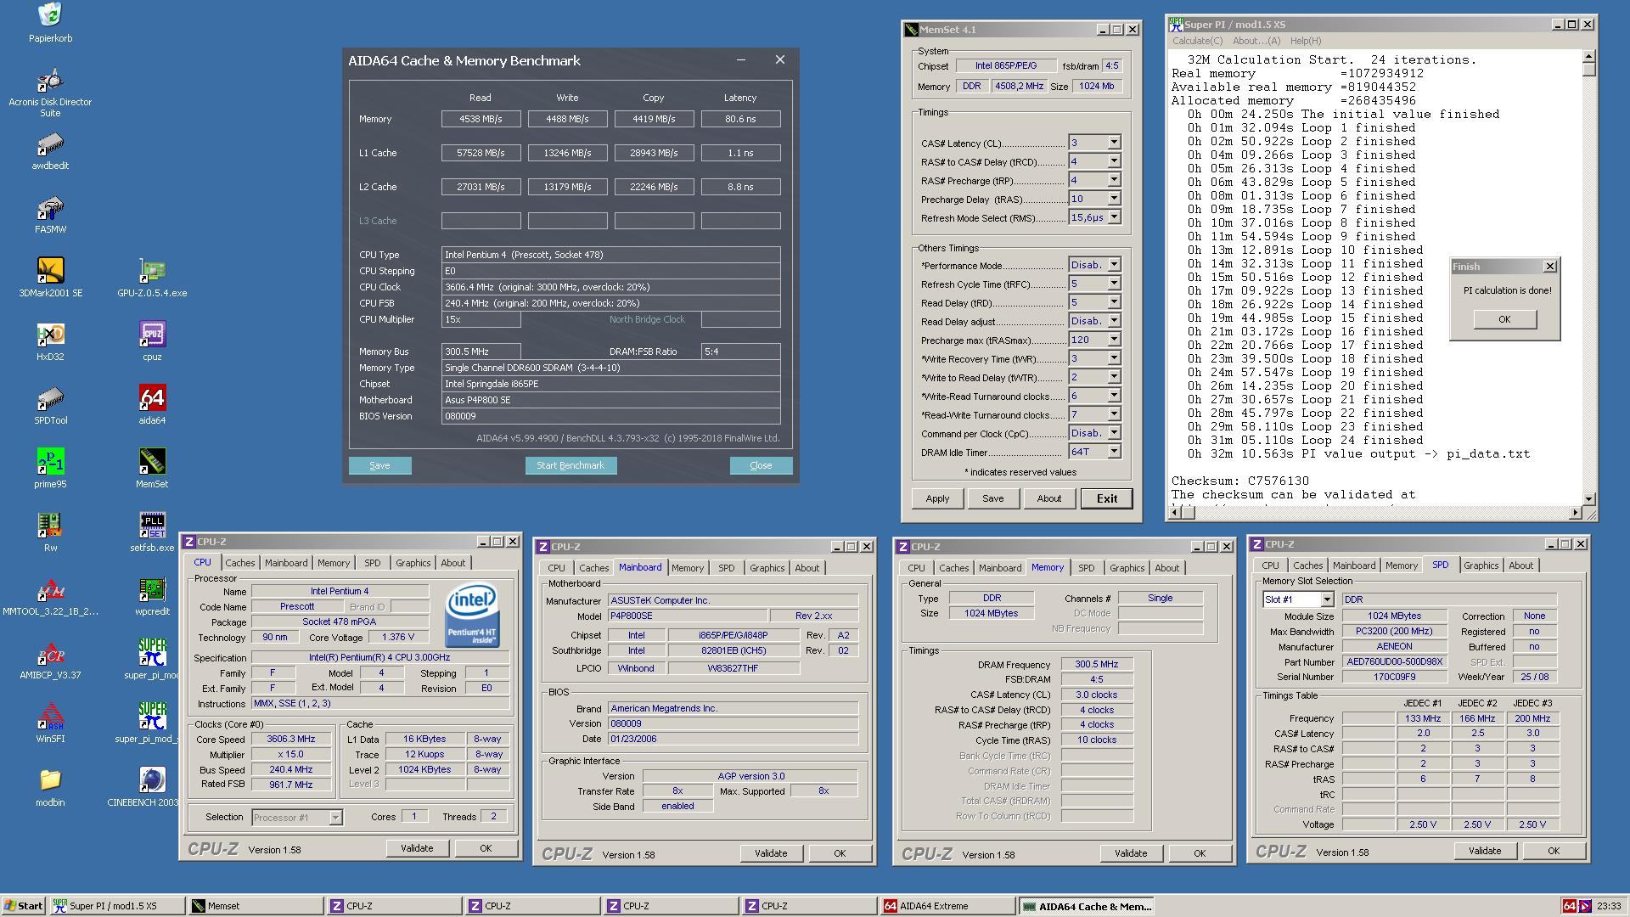Click Super PI horizontal scrollbar
The height and width of the screenshot is (917, 1630).
pos(1375,512)
